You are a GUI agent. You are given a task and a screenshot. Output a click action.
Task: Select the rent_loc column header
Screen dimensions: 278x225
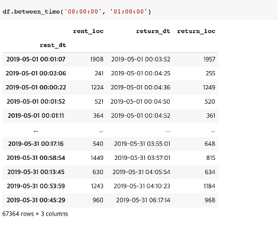tap(88, 31)
